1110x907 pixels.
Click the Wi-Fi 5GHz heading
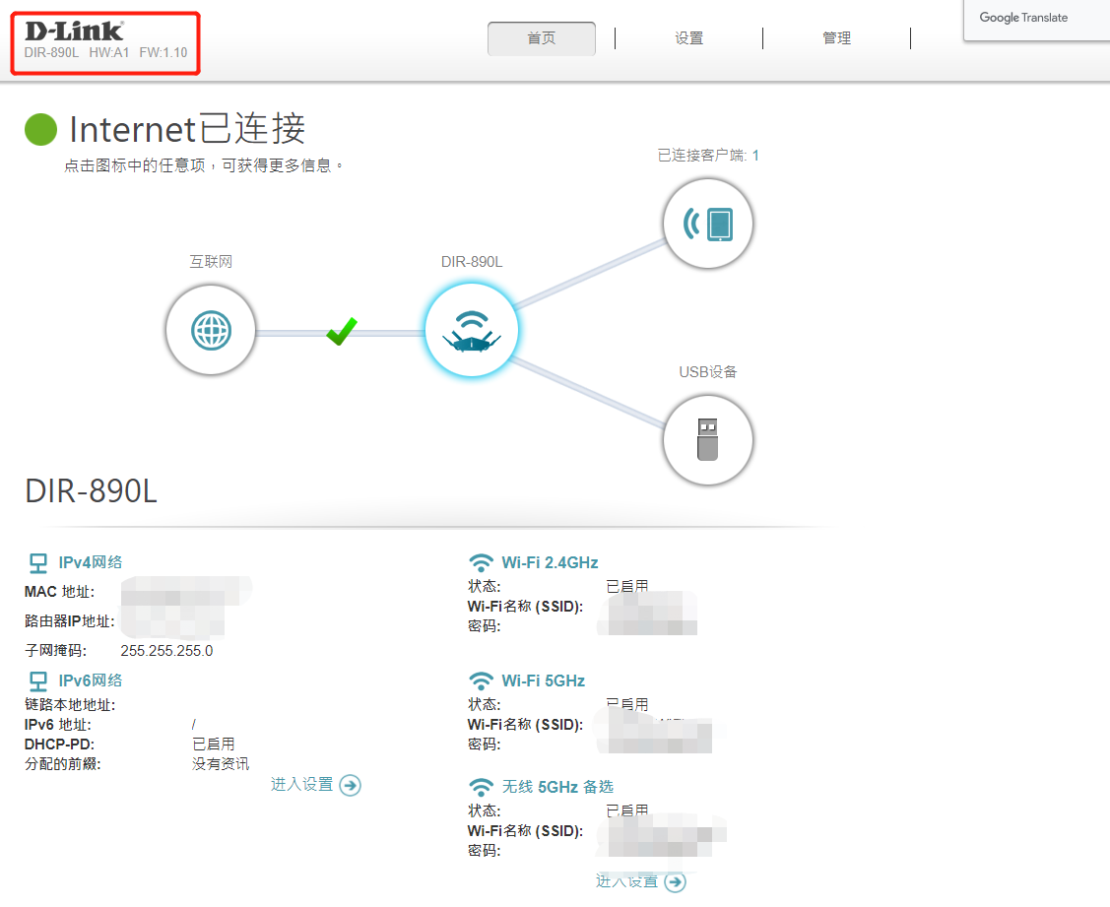(543, 680)
